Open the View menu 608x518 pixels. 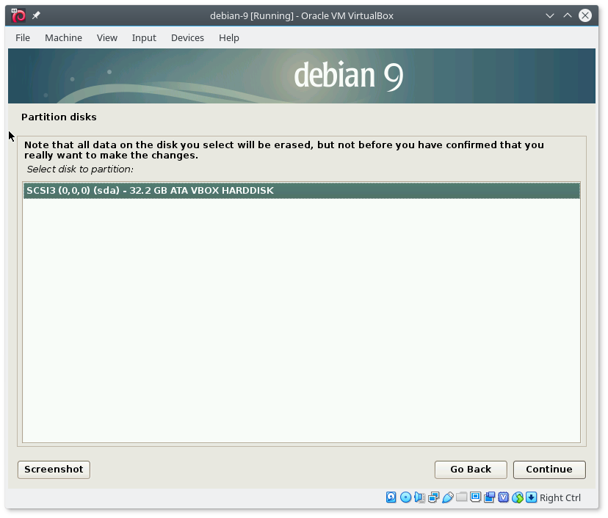(106, 37)
